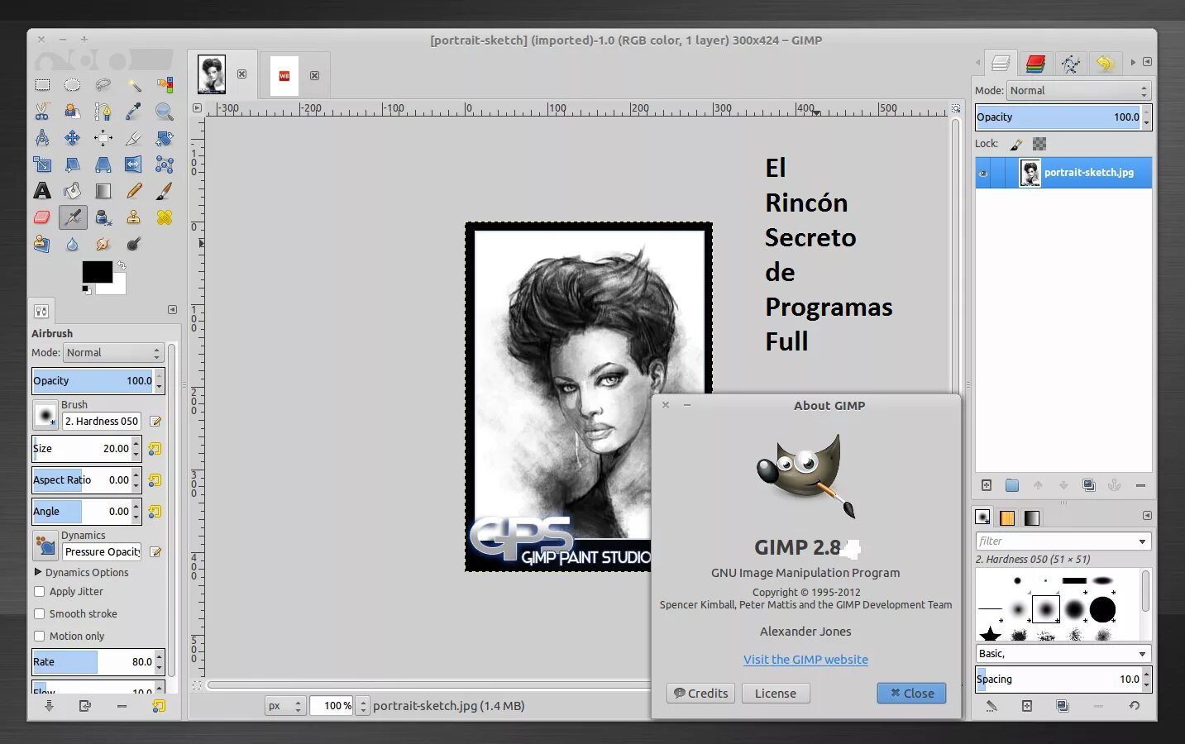Open the layer Mode dropdown
Screen dimensions: 1185x744
(x=1079, y=91)
